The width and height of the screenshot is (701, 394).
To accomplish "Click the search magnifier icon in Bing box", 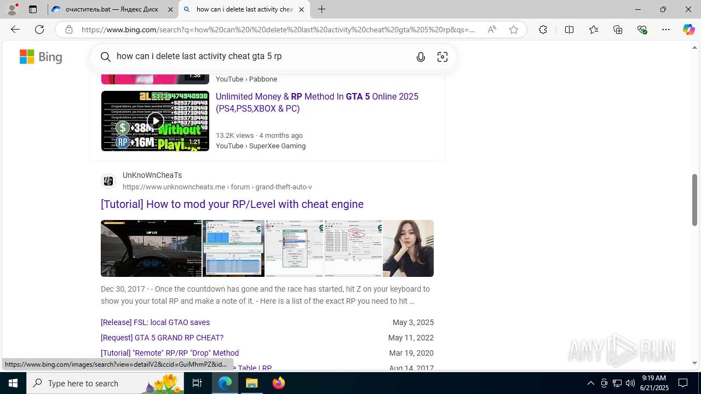I will [106, 56].
